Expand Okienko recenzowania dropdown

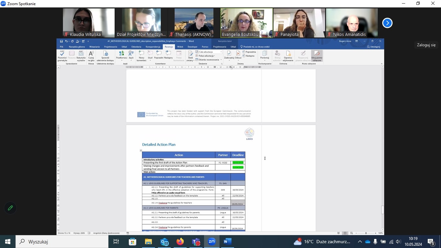[x=208, y=60]
